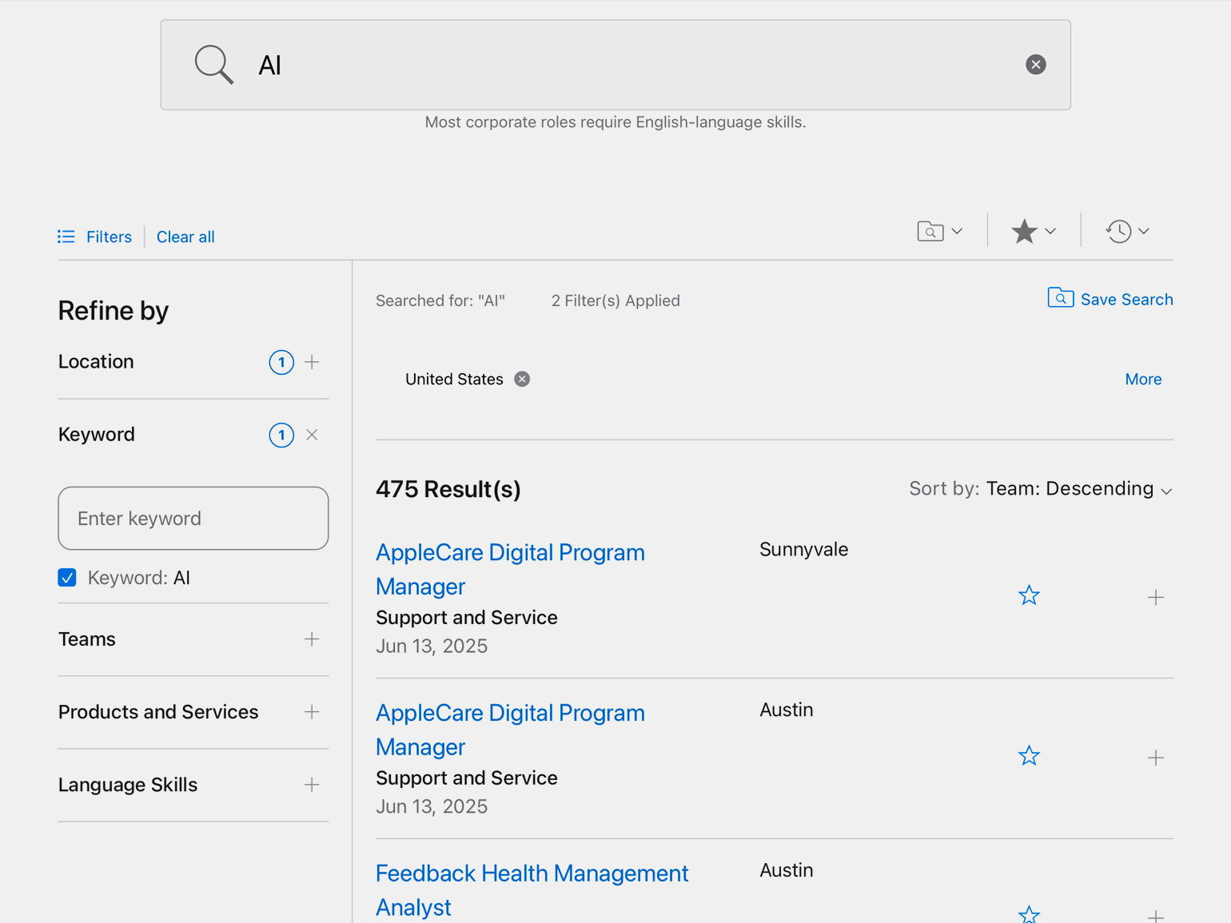This screenshot has height=923, width=1231.
Task: Open the Feedback Health Management Analyst job
Action: coord(532,890)
